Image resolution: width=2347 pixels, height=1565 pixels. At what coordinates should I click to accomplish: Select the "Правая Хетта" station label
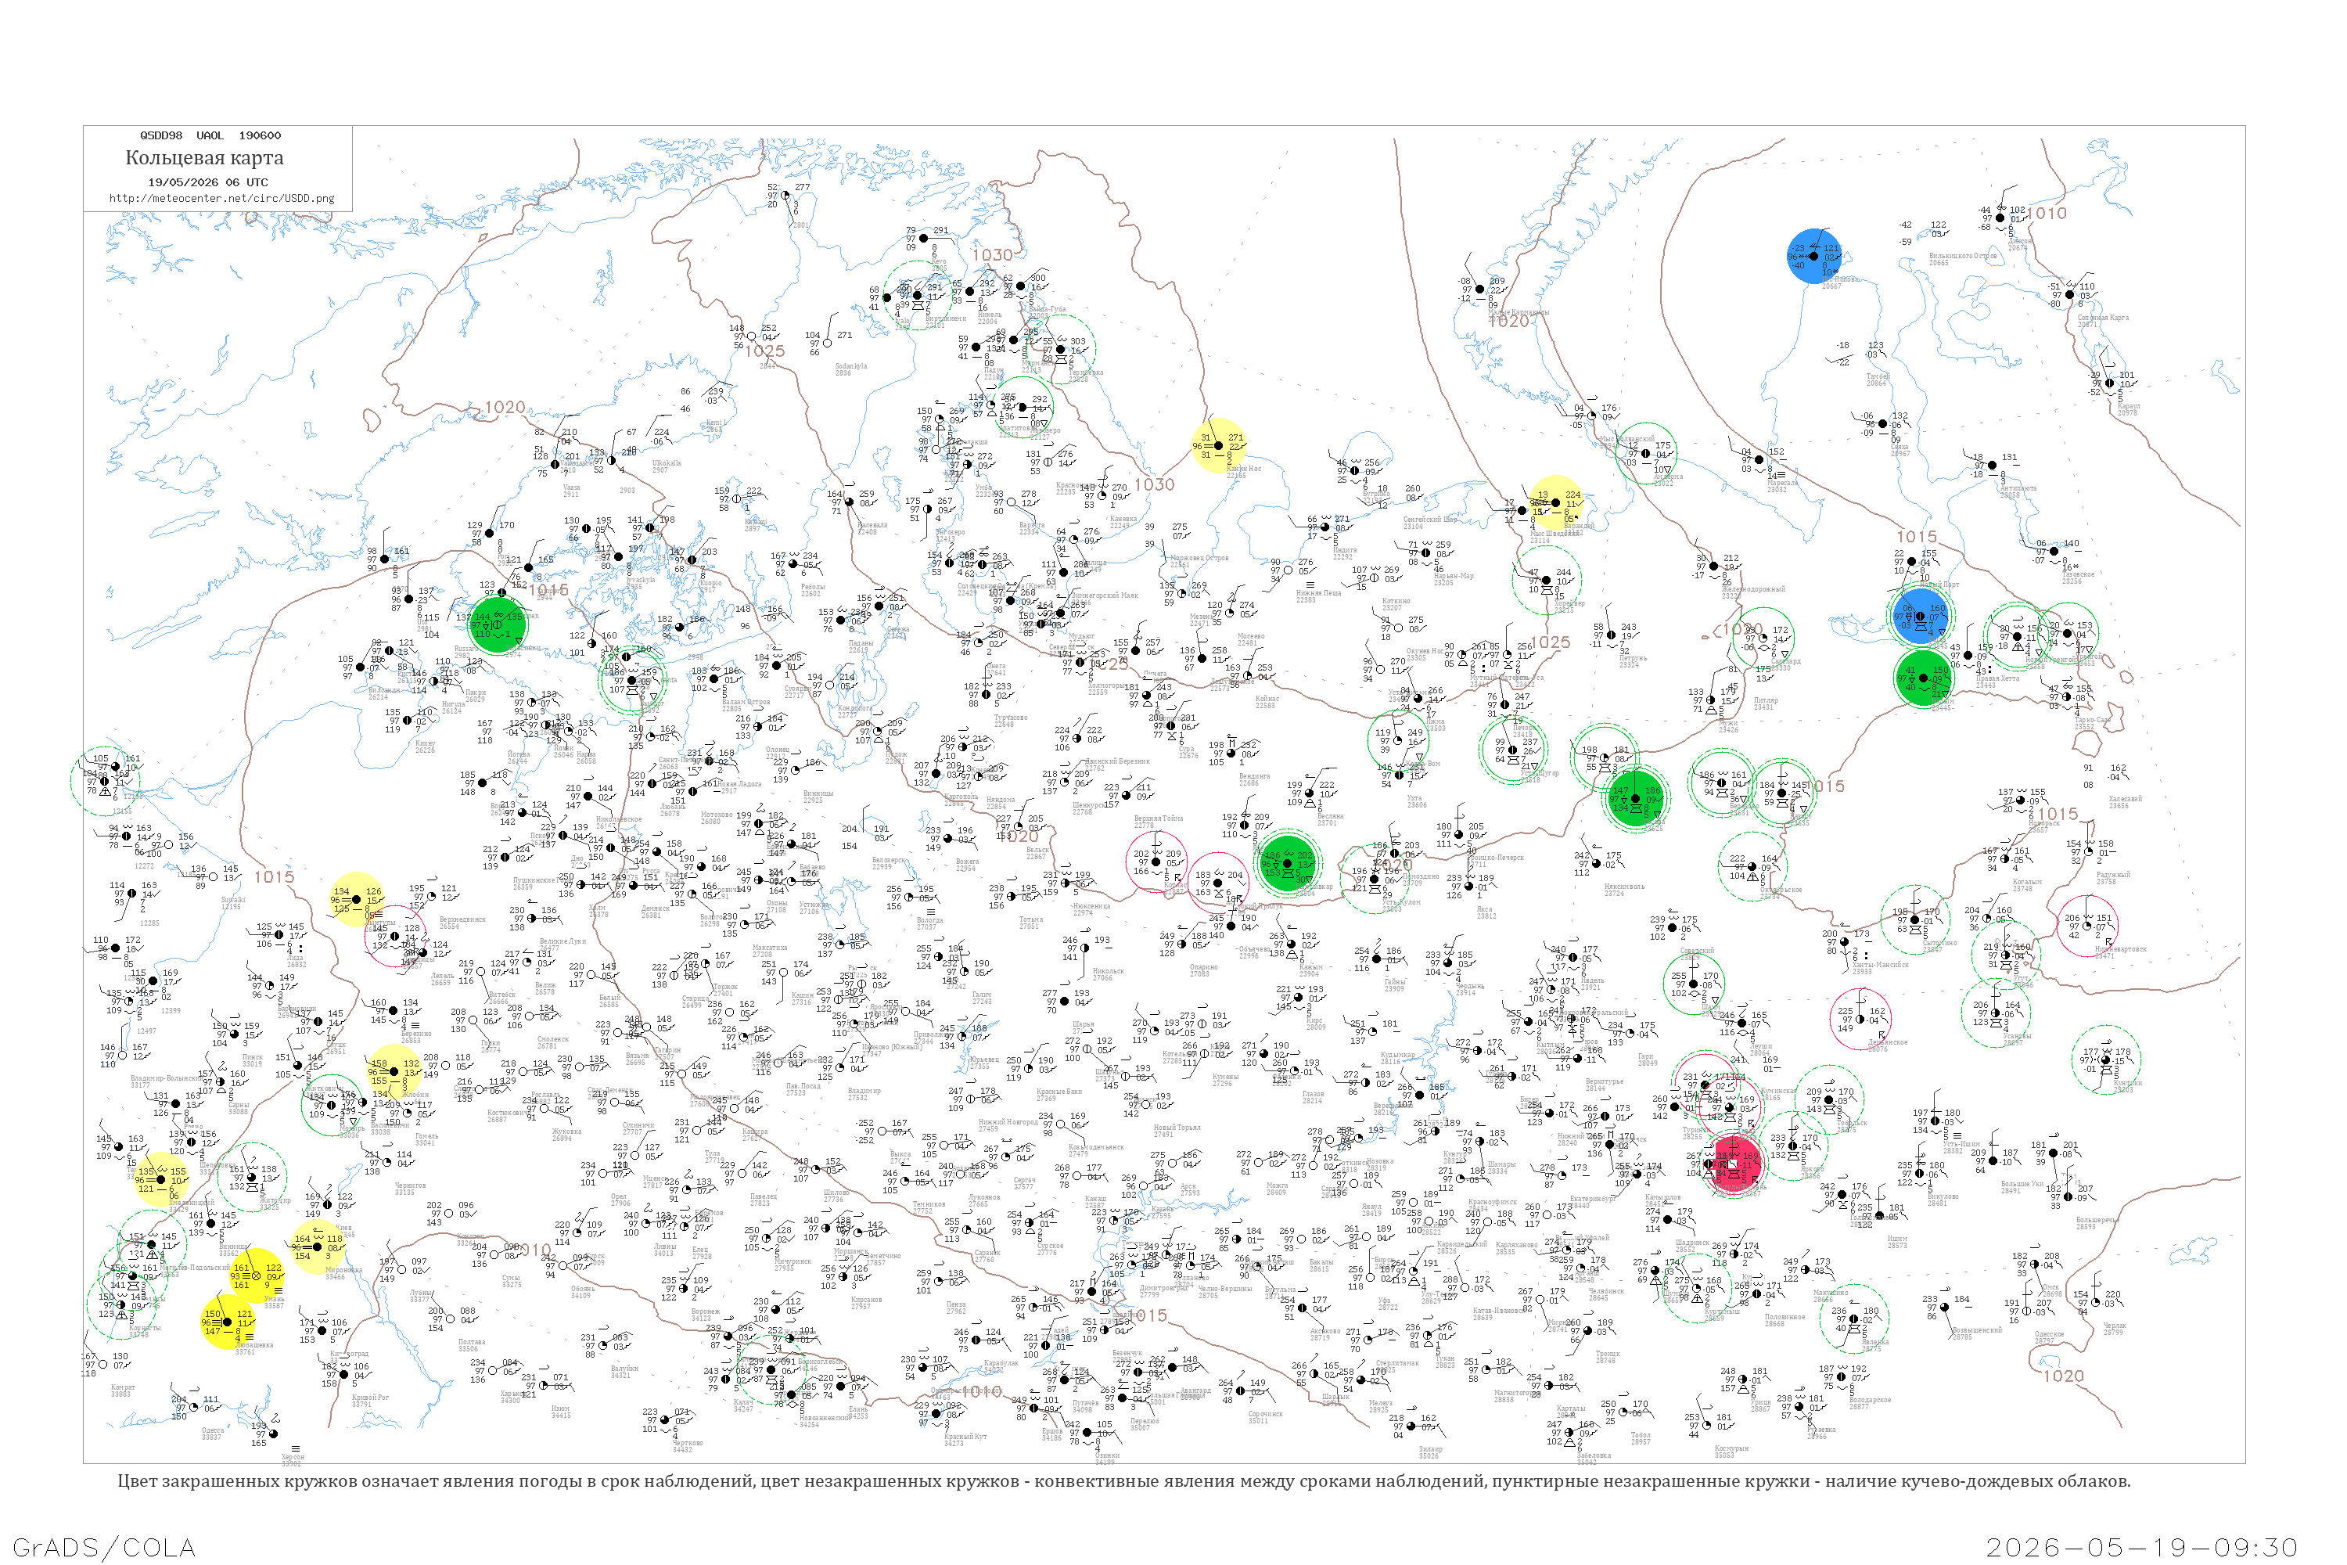click(x=1998, y=682)
